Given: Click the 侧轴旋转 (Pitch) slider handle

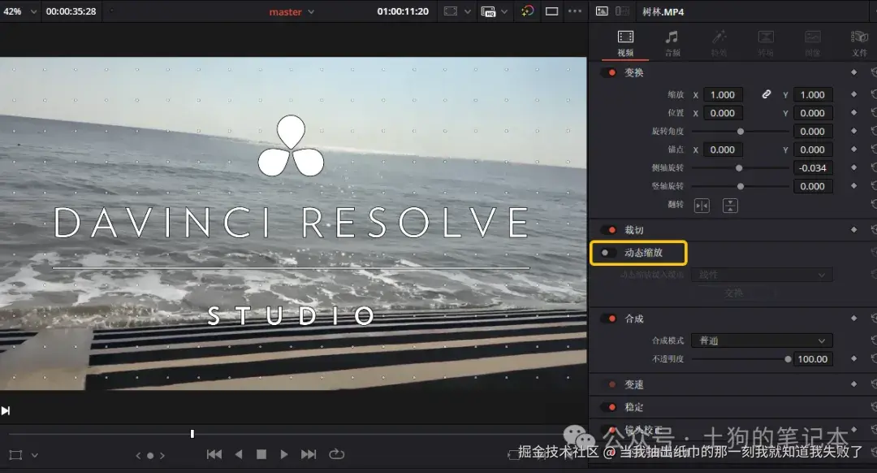Looking at the screenshot, I should (739, 168).
